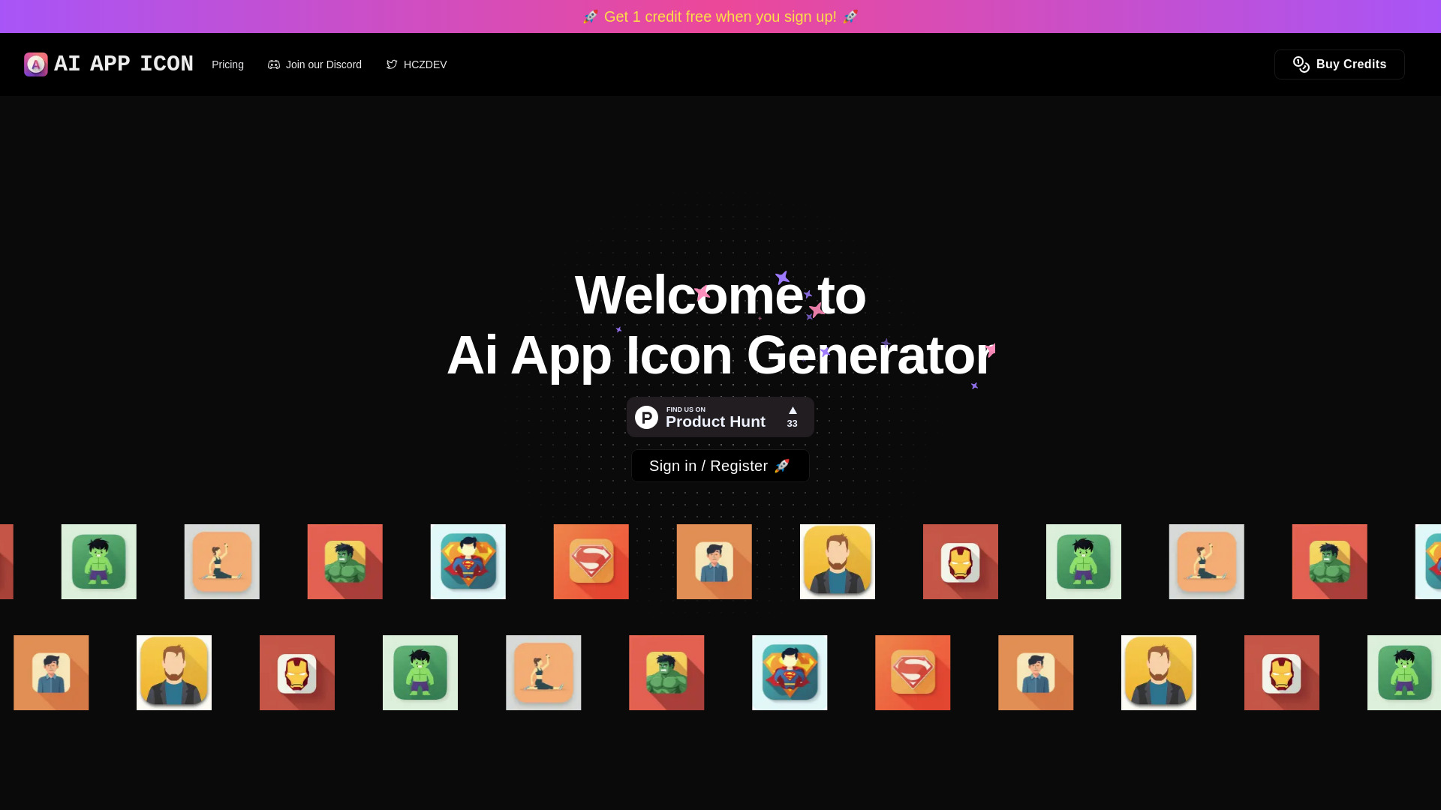The image size is (1441, 810).
Task: Select the yoga pose app icon first row
Action: (x=221, y=562)
